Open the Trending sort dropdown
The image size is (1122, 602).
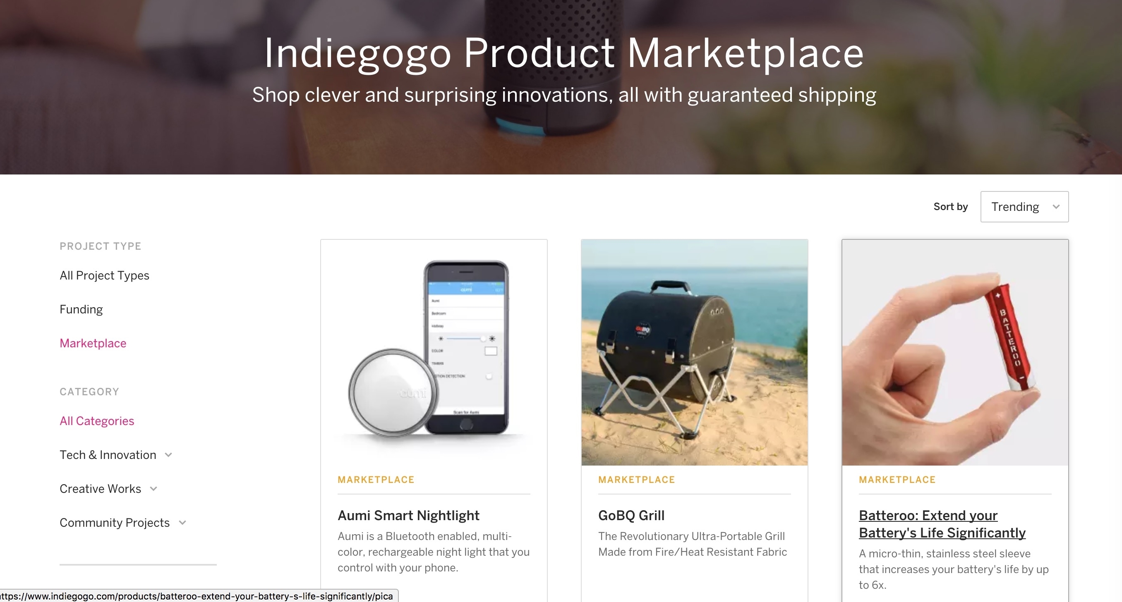coord(1024,206)
